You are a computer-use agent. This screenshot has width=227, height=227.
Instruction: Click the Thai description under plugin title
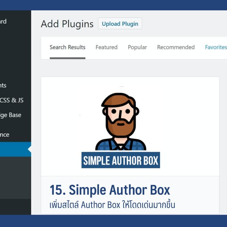[x=112, y=205]
